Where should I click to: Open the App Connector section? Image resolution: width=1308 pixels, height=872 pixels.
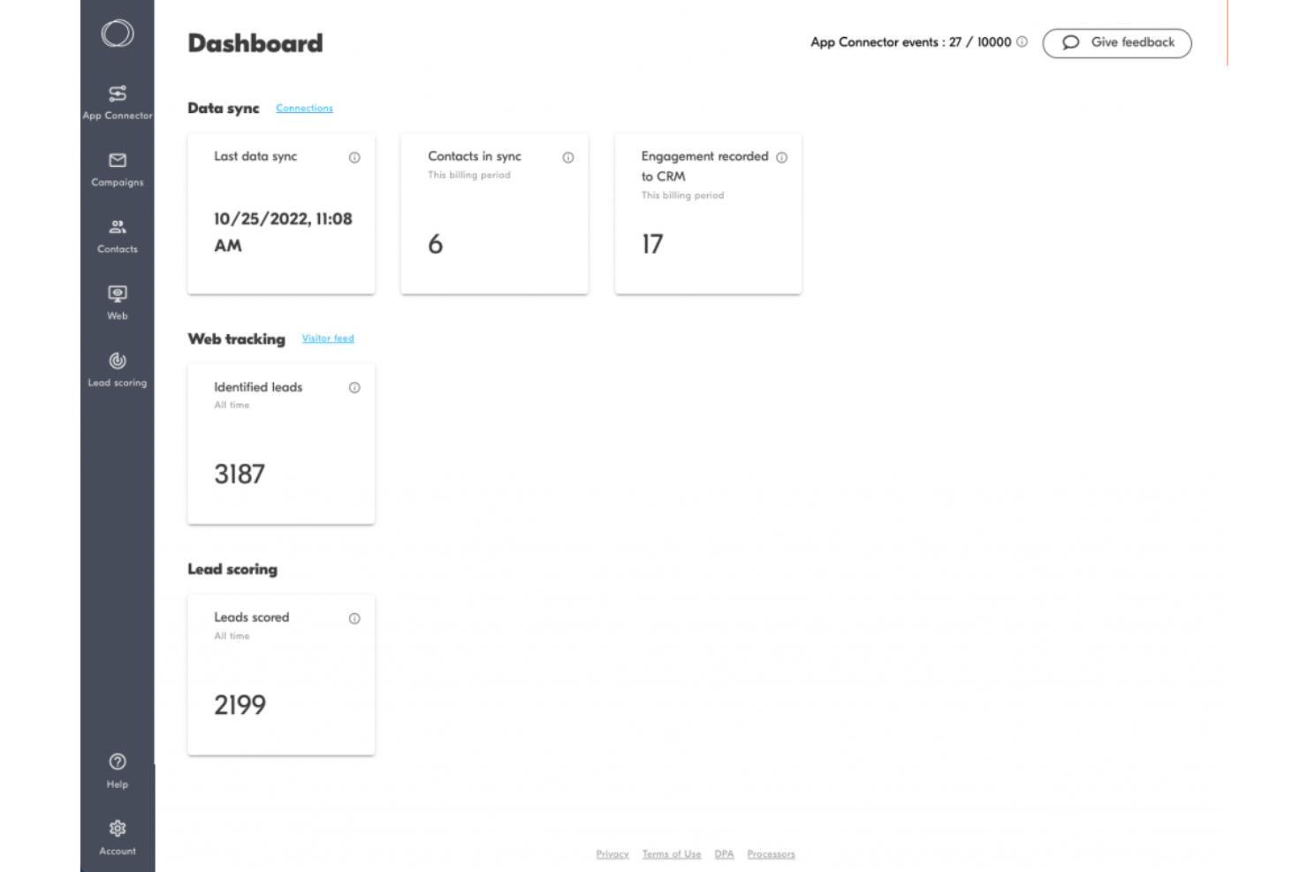click(116, 100)
